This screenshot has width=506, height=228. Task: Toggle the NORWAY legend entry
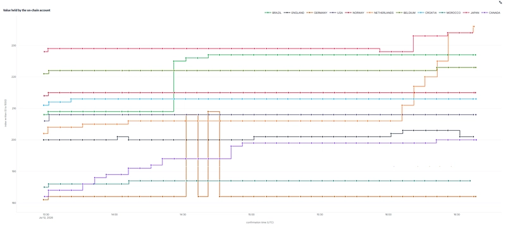pyautogui.click(x=355, y=13)
